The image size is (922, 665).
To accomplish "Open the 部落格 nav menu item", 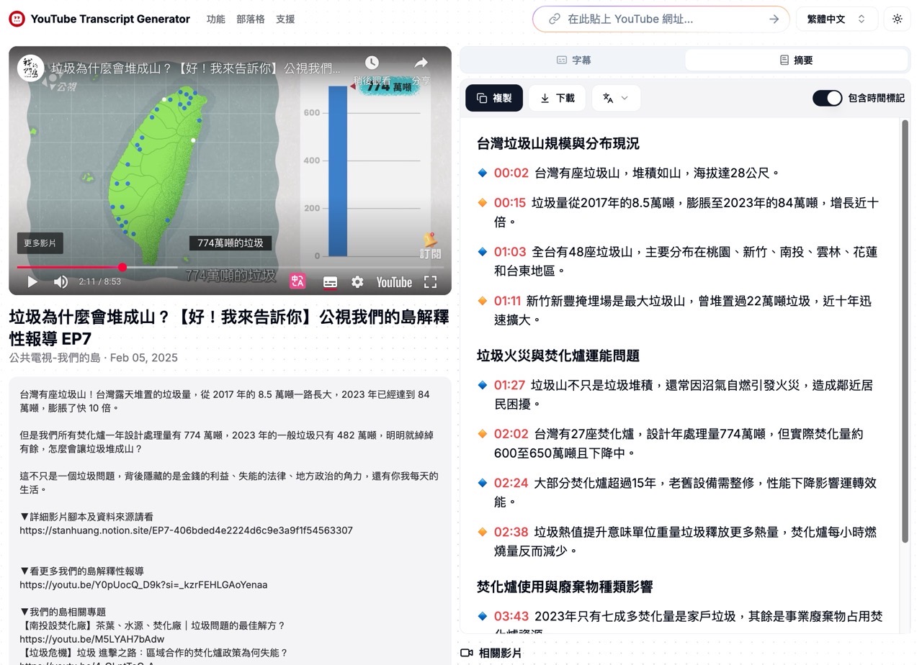I will click(x=251, y=19).
